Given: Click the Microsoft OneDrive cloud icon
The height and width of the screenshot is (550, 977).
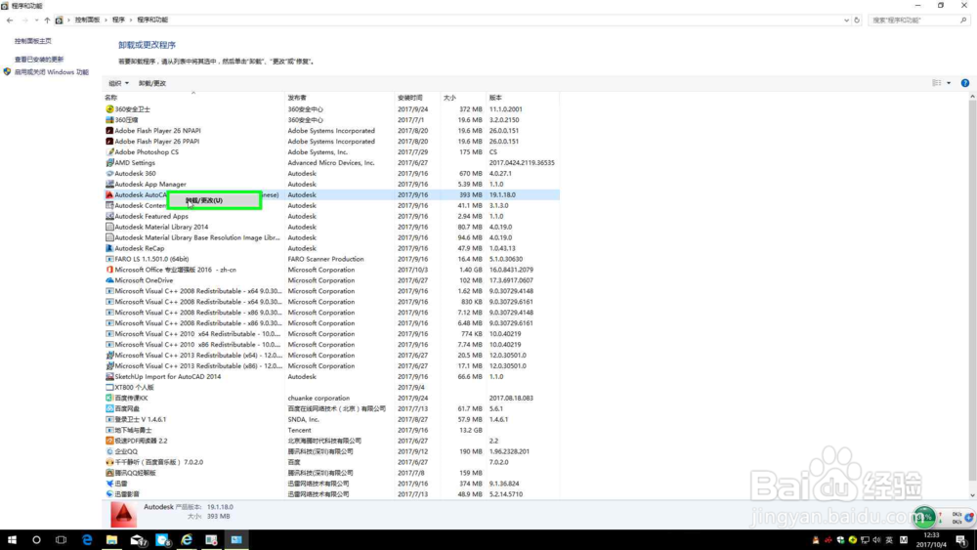Looking at the screenshot, I should click(x=109, y=280).
